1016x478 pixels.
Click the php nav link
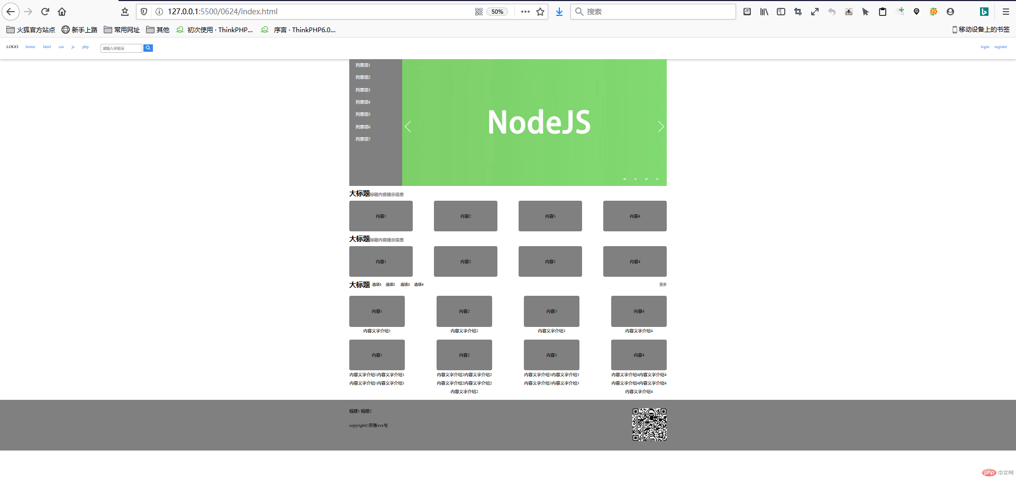click(x=85, y=47)
